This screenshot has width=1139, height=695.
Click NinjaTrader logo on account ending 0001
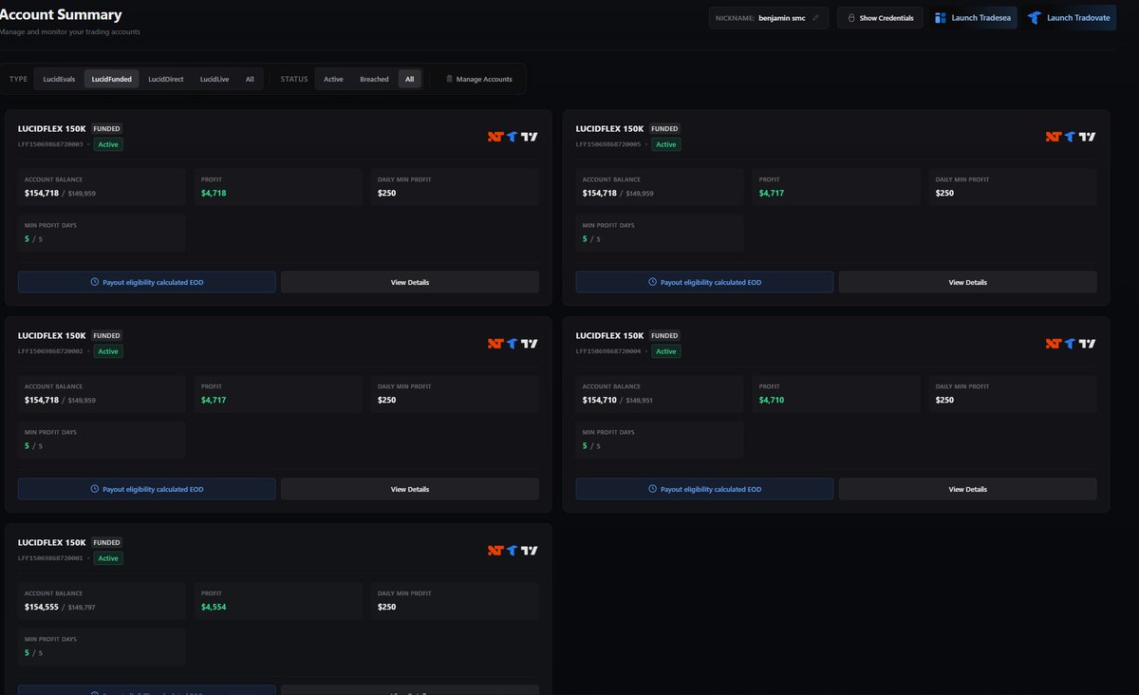pos(495,551)
